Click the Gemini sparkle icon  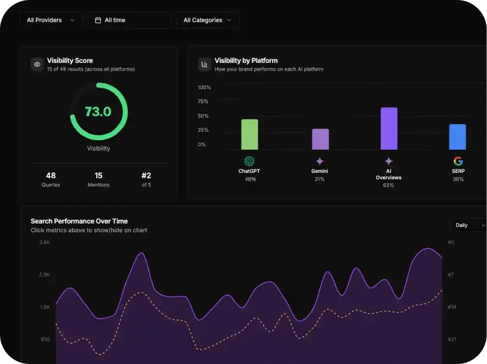[x=320, y=161]
